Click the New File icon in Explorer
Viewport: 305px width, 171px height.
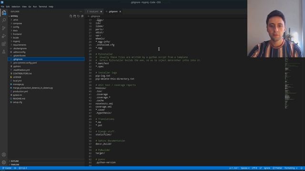[x=71, y=16]
